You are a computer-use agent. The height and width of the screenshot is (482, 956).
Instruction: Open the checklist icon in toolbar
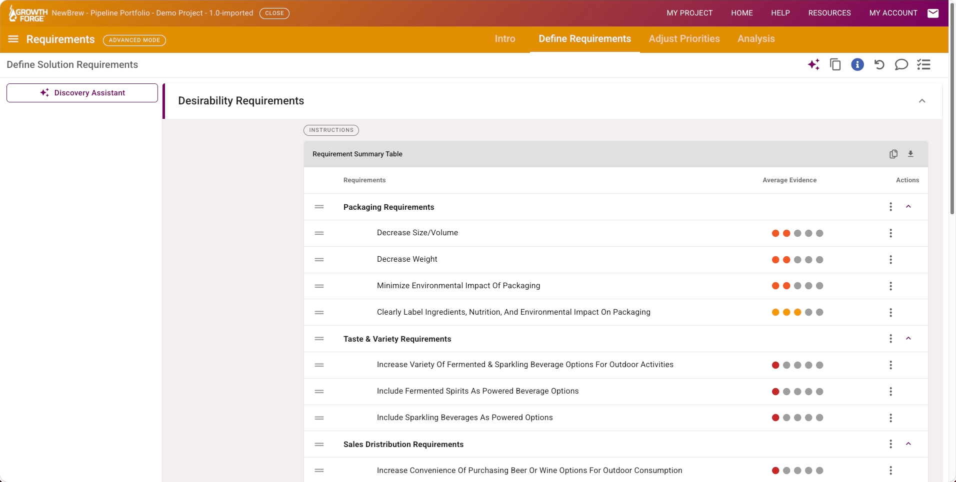point(923,64)
